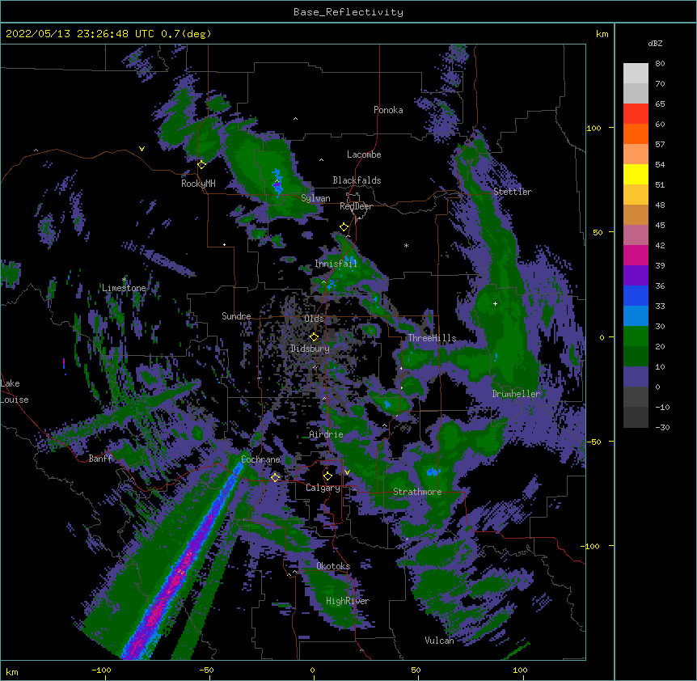Screen dimensions: 697x681
Task: Click the yellow diamond marker above Calgary label
Action: pyautogui.click(x=327, y=476)
